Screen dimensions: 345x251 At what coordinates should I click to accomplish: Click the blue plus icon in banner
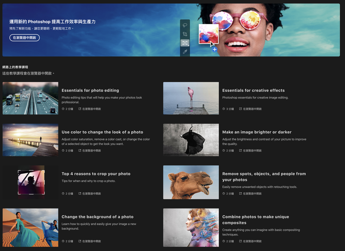click(215, 49)
